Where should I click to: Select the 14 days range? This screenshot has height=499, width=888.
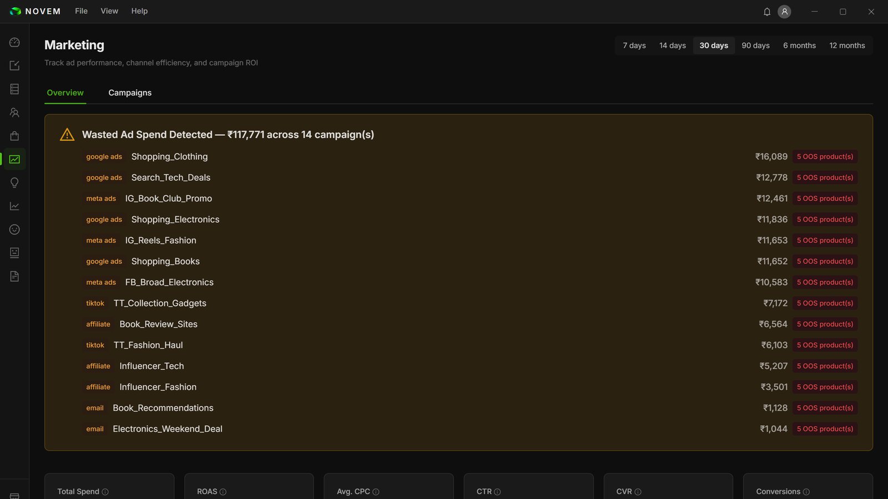[x=673, y=45]
